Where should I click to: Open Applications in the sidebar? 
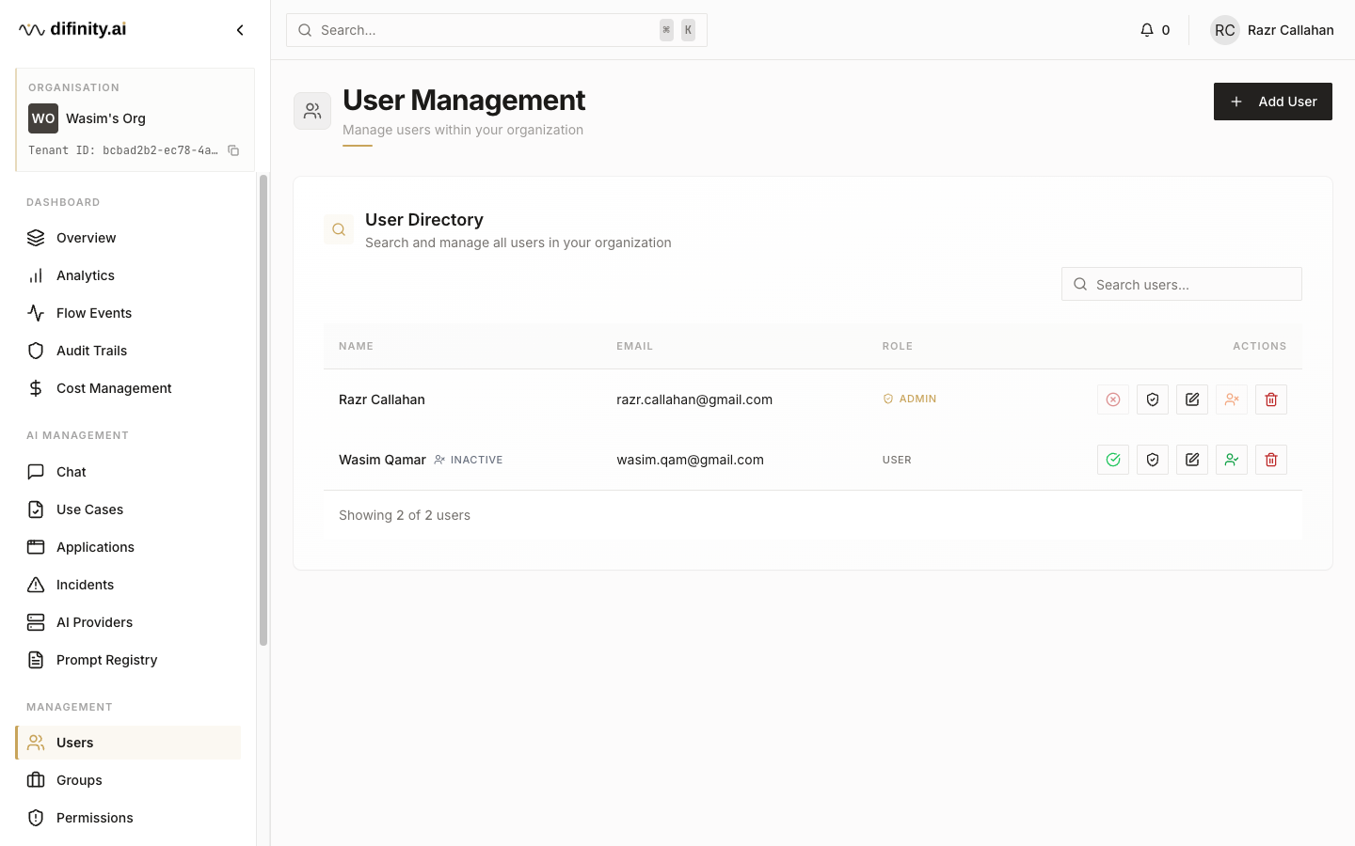coord(128,547)
